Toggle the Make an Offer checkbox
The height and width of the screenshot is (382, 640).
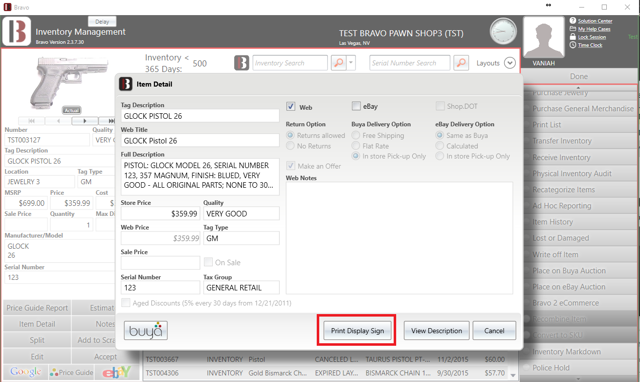click(x=291, y=166)
